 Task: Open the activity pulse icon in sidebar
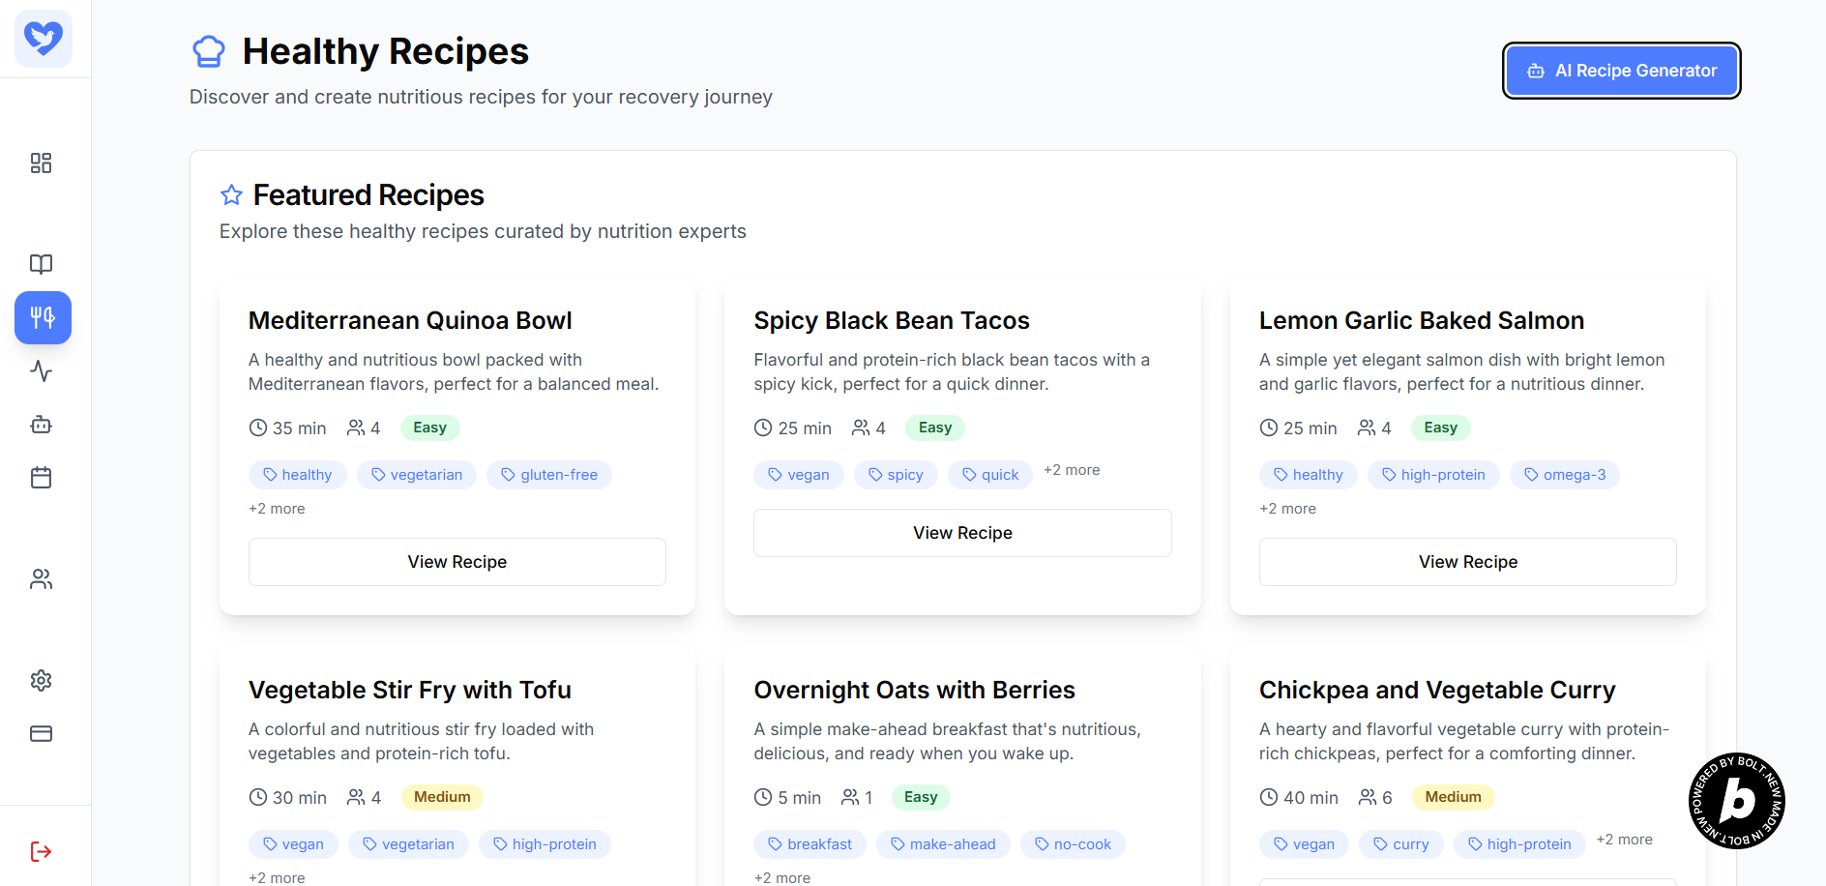pos(42,371)
